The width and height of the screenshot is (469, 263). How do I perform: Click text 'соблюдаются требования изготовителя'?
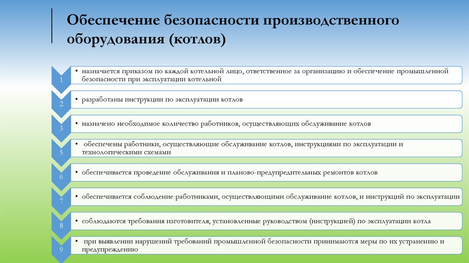pyautogui.click(x=145, y=221)
